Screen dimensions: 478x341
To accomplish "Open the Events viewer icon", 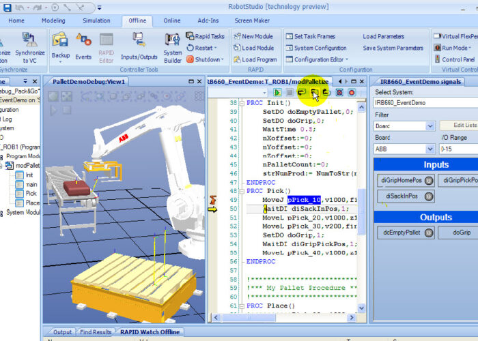I will [83, 44].
